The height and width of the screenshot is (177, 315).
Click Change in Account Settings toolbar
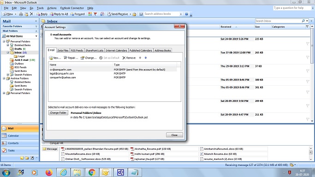pos(89,58)
